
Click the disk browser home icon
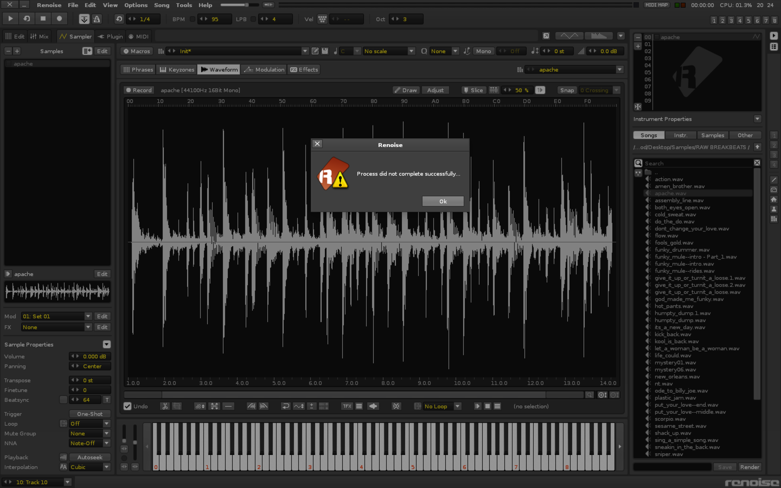tap(774, 200)
